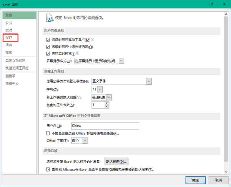Toggle 告诉我 Microsoft Excel 是否不是默认程序 checkbox

point(48,169)
